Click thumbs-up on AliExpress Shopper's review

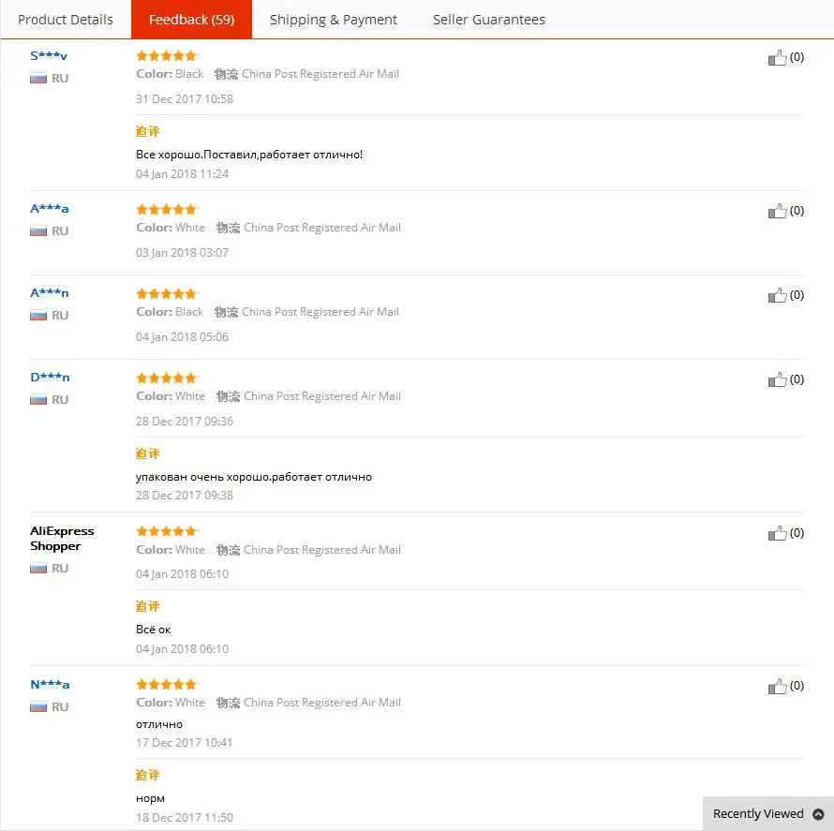(x=777, y=533)
